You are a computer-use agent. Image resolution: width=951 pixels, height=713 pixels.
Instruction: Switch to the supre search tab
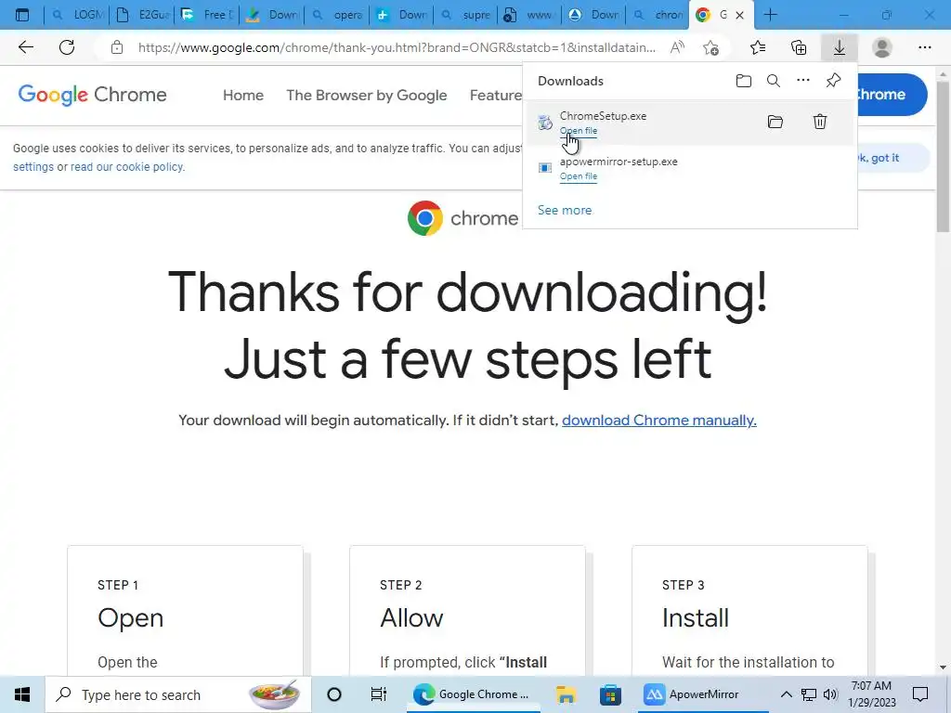coord(466,15)
